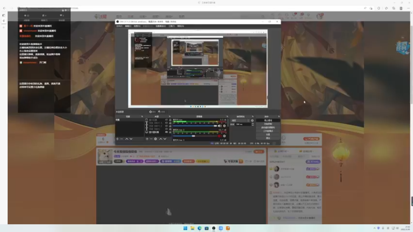Image resolution: width=413 pixels, height=232 pixels.
Task: Toggle visibility of third source in OBS list
Action: coord(166,126)
